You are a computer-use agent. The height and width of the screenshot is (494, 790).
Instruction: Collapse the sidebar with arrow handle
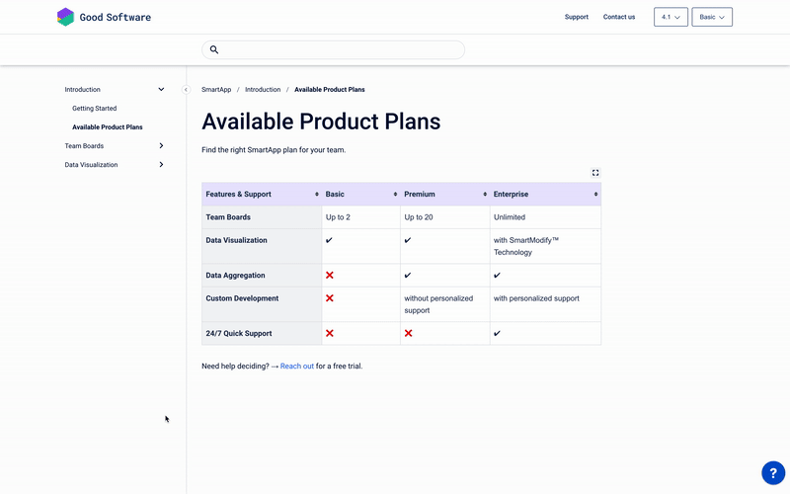tap(186, 90)
